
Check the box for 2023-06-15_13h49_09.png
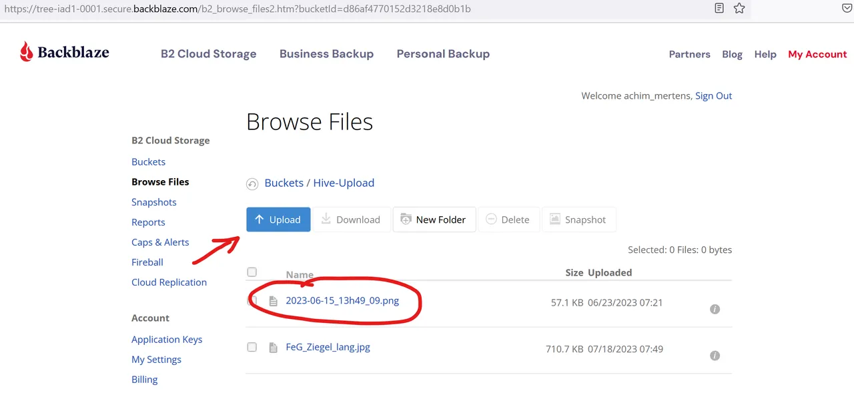pos(252,301)
